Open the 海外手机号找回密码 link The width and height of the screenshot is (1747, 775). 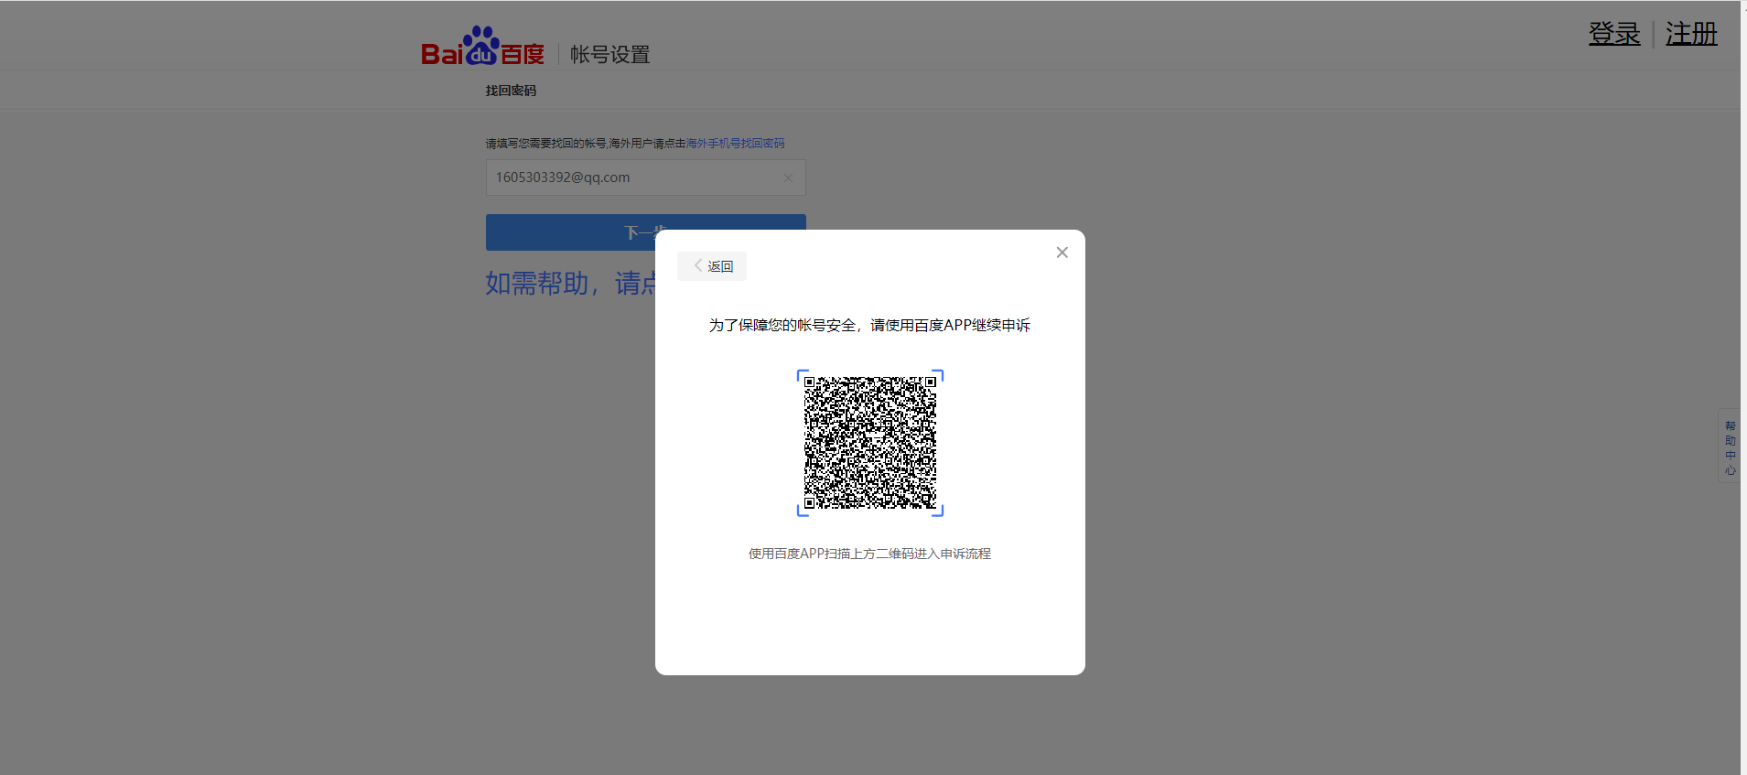735,144
